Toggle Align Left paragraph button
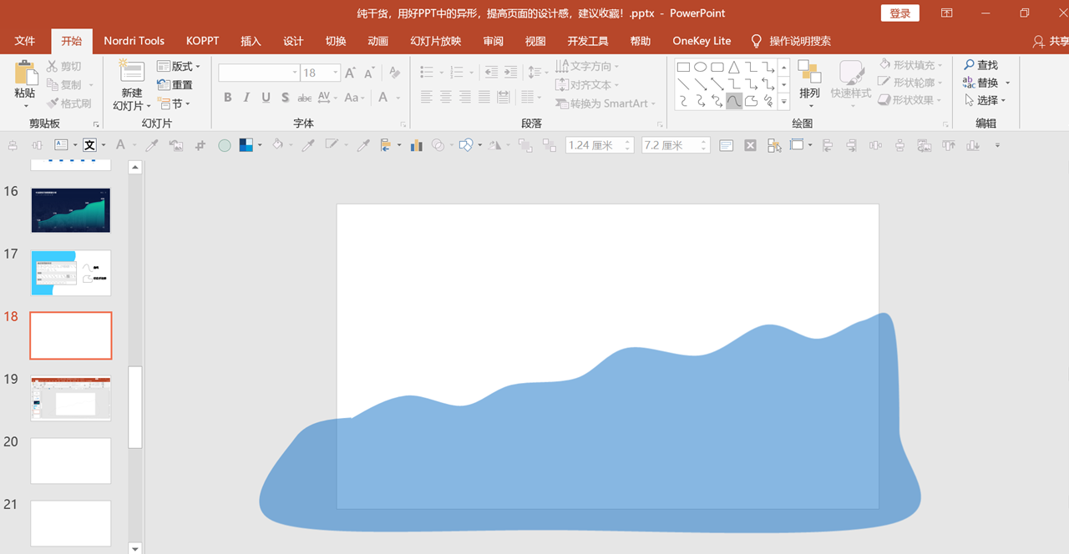1069x554 pixels. point(427,98)
